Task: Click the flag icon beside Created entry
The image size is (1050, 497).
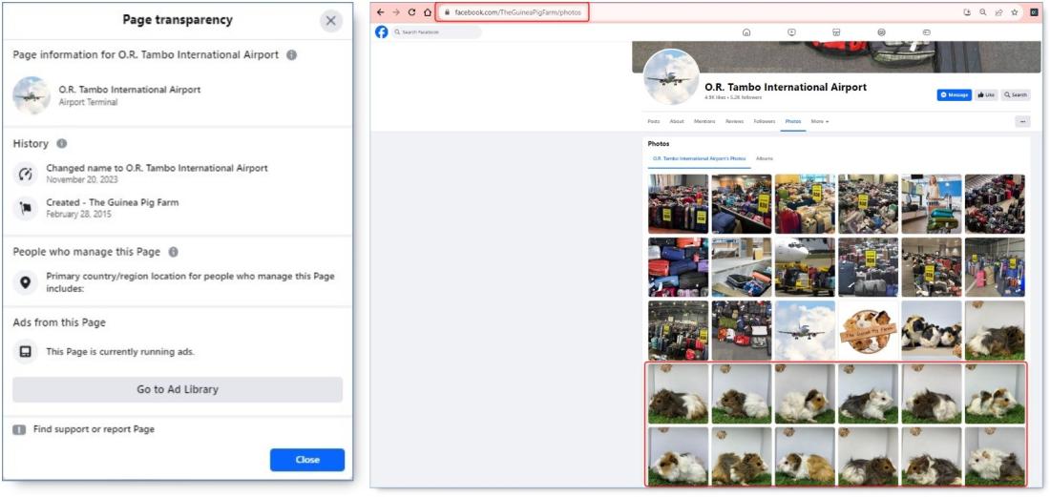Action: 26,208
